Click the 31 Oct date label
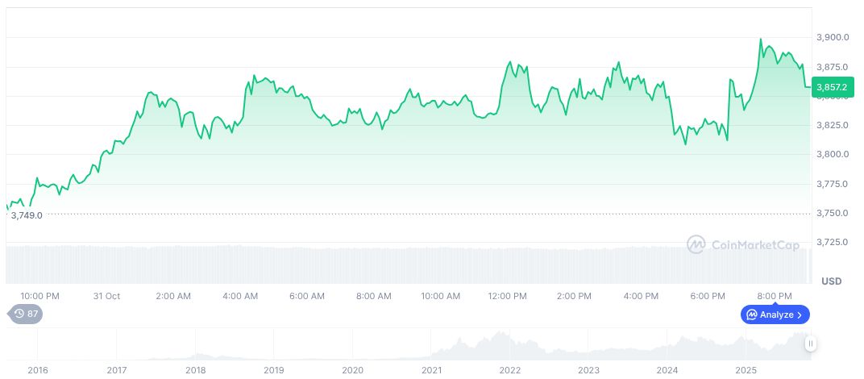The width and height of the screenshot is (864, 379). (x=106, y=296)
